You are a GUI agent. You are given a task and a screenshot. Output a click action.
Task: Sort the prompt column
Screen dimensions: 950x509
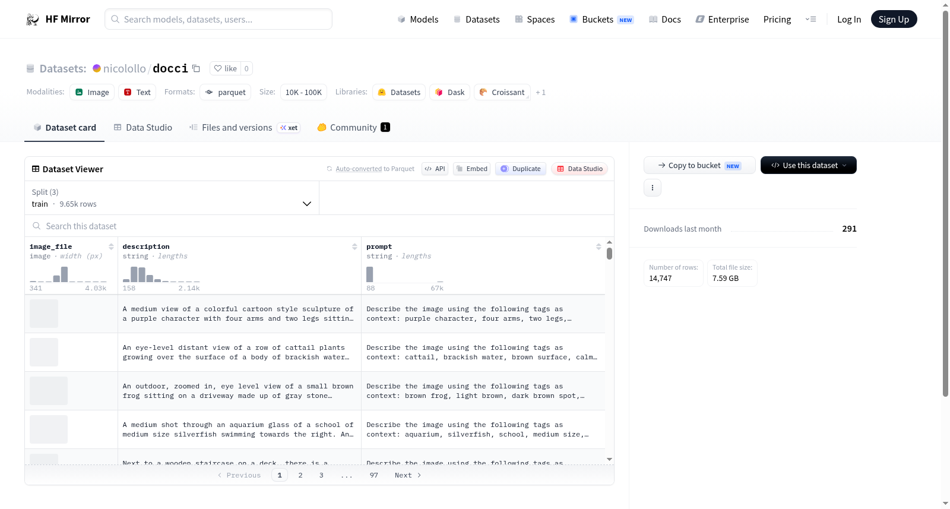(598, 246)
